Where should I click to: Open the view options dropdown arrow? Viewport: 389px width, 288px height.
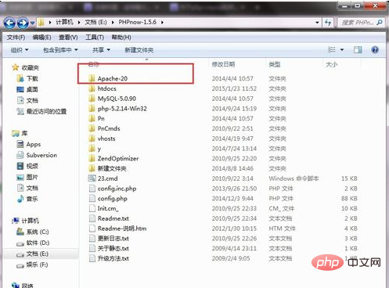pos(342,49)
